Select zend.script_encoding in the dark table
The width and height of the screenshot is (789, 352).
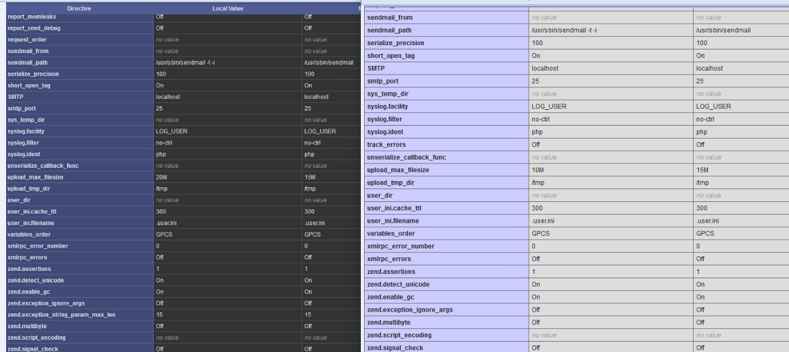pos(36,337)
